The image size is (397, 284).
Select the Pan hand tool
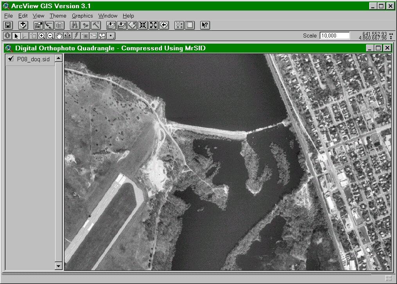(59, 35)
